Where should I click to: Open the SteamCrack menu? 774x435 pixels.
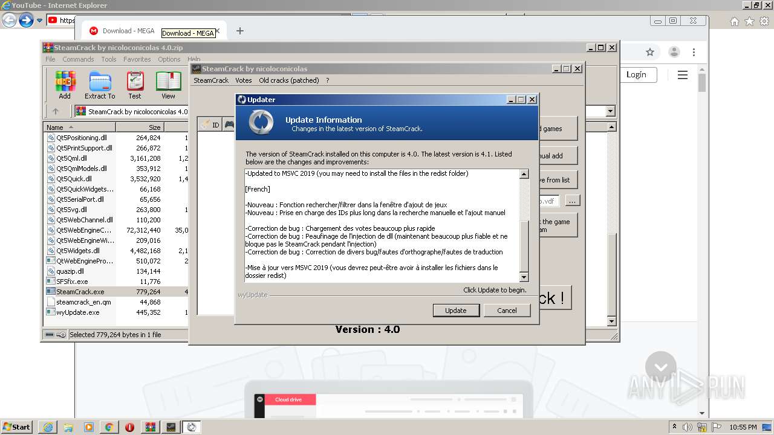[211, 80]
